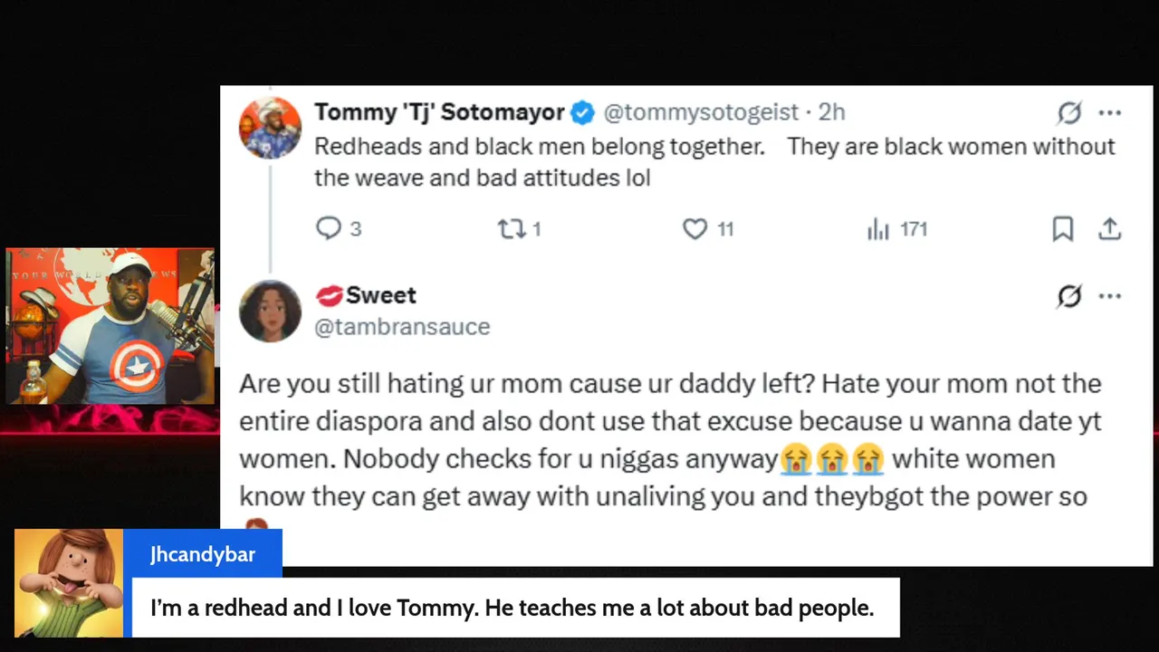Repost Tommy Sotomayor's tweet
1159x652 pixels.
click(x=512, y=229)
